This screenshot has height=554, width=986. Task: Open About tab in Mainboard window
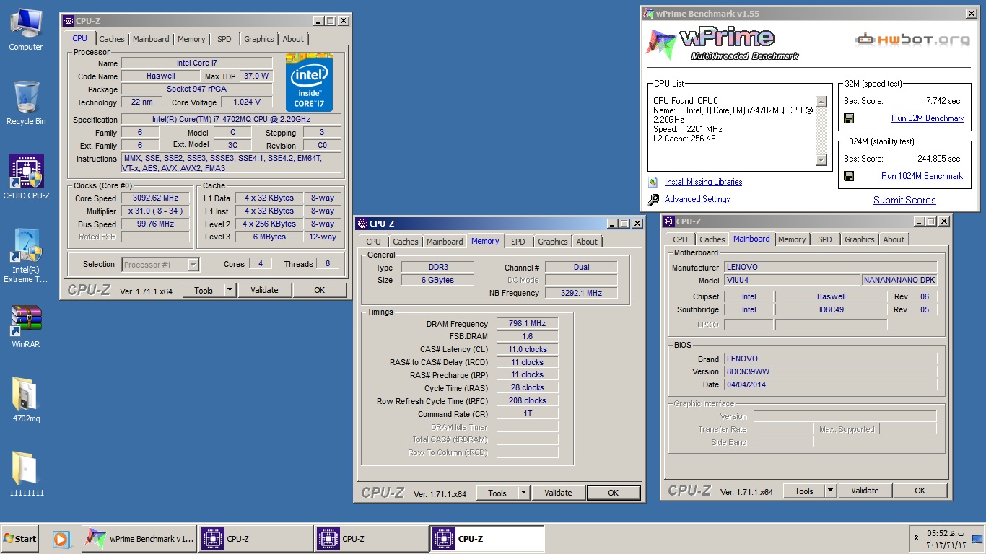click(x=894, y=239)
